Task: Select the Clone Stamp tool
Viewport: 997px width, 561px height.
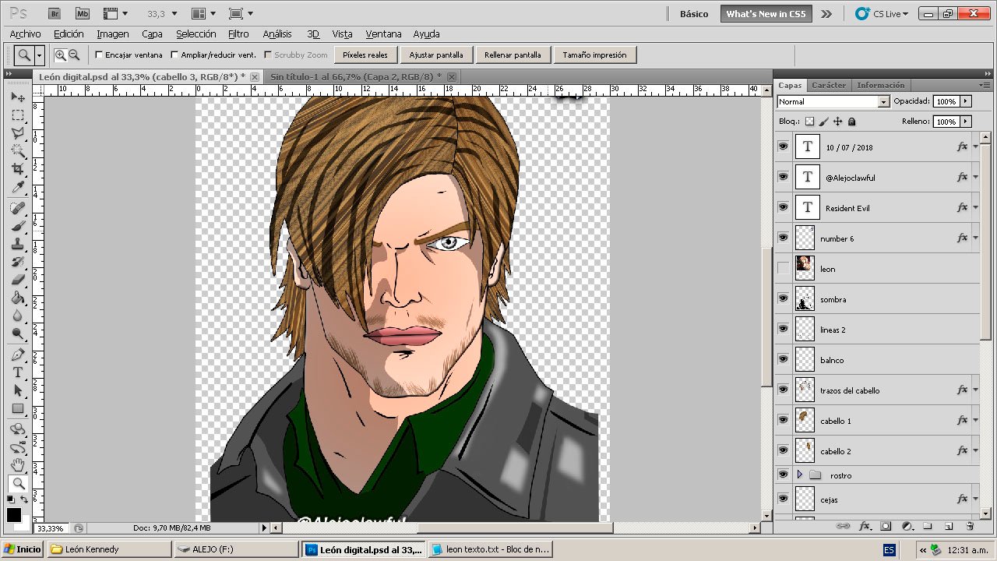Action: pyautogui.click(x=18, y=244)
